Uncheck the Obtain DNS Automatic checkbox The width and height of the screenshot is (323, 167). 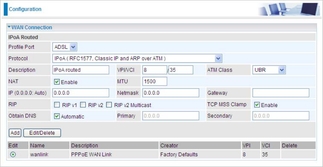click(57, 116)
